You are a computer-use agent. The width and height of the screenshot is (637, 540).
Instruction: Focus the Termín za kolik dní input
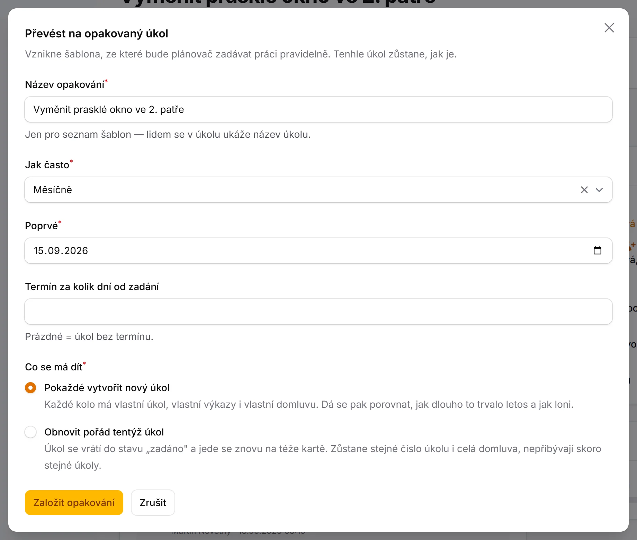coord(318,312)
